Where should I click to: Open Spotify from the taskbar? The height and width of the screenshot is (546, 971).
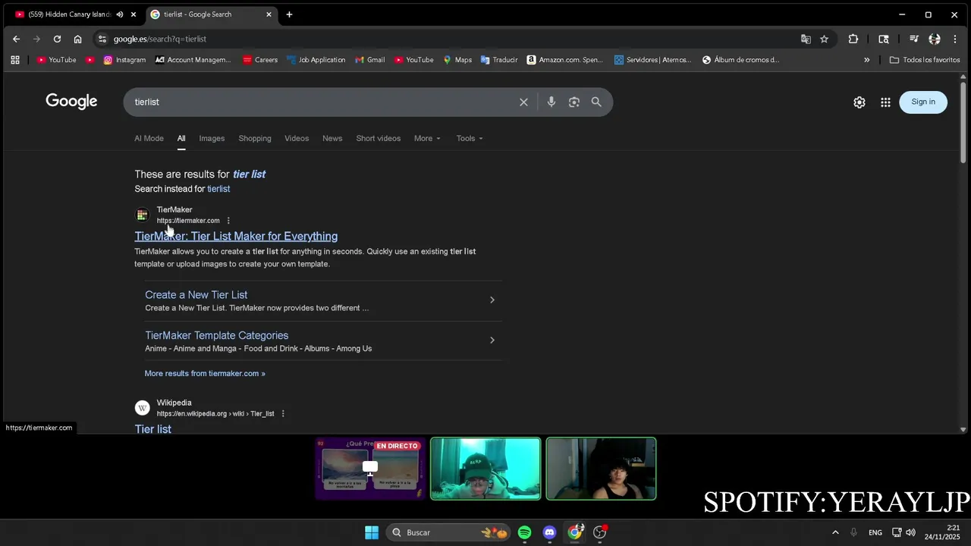coord(524,532)
